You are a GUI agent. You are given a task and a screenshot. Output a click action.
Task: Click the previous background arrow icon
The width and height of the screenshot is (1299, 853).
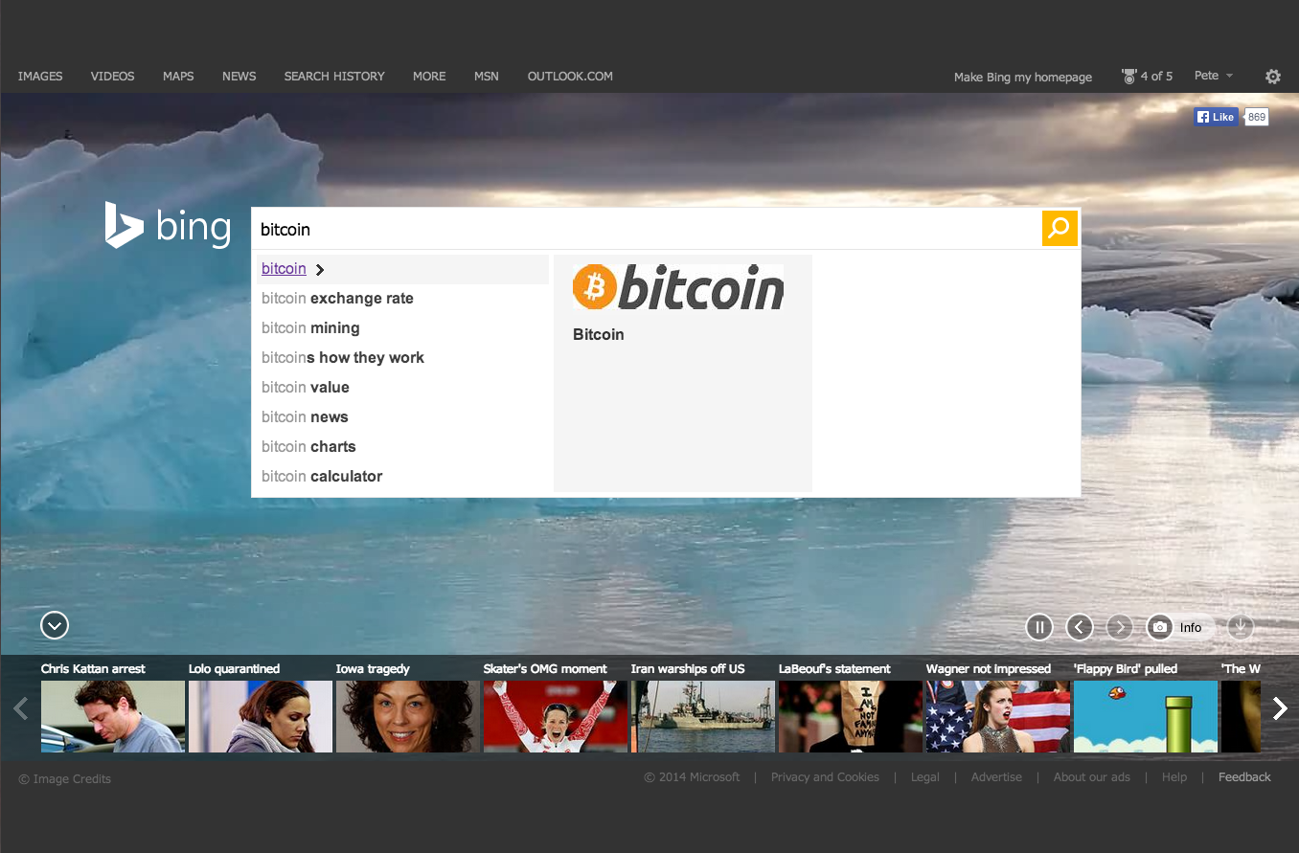[1080, 627]
